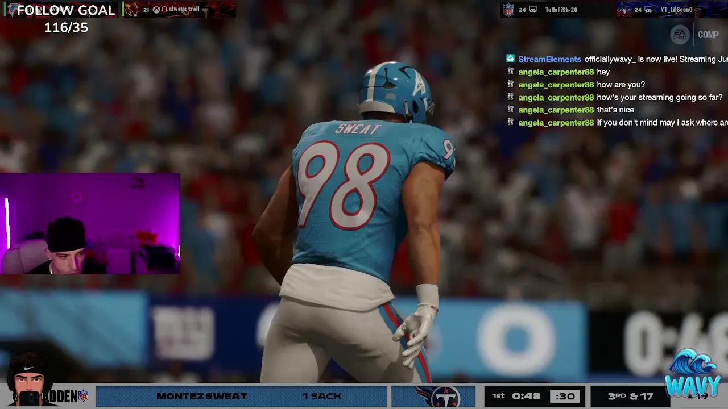Click the console icon next to YT_LilSean0
The width and height of the screenshot is (728, 409).
[x=648, y=10]
